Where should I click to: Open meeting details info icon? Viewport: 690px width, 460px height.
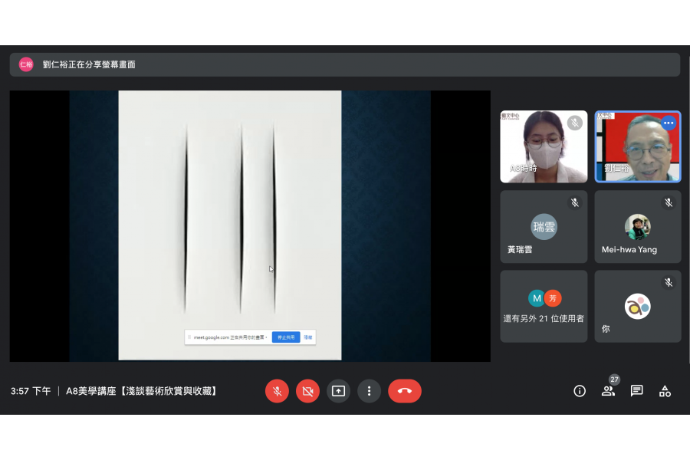tap(580, 391)
